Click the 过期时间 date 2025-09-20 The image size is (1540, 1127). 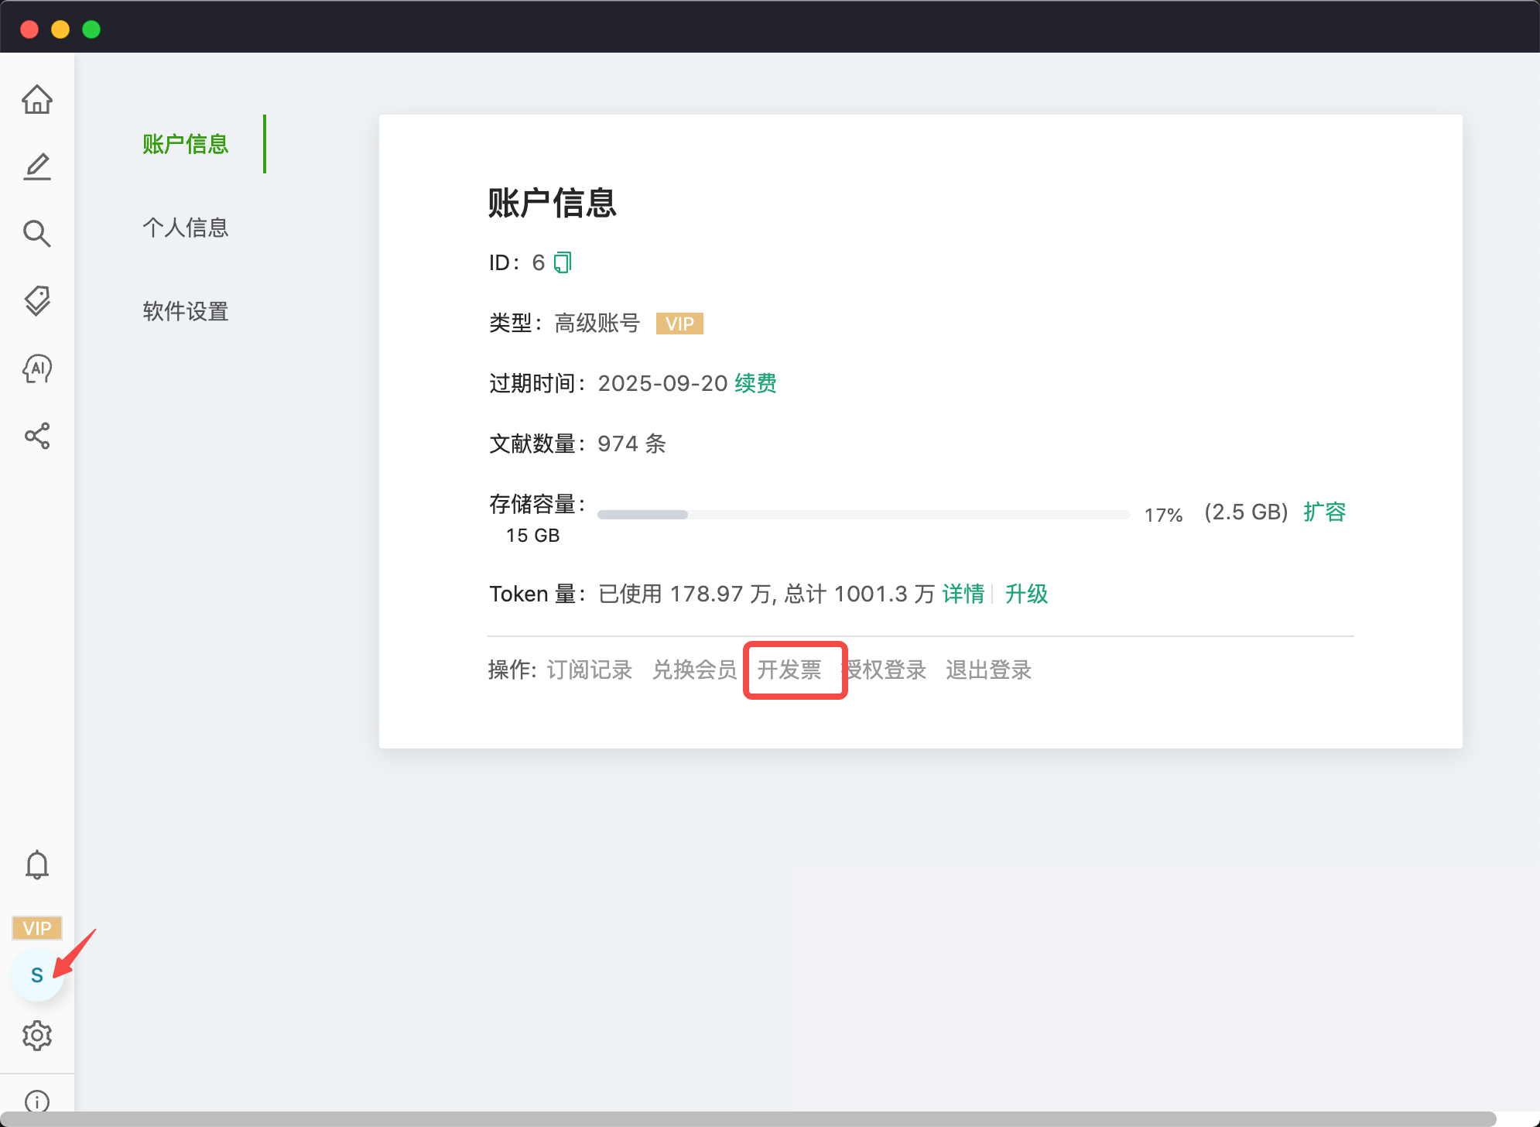click(x=662, y=383)
